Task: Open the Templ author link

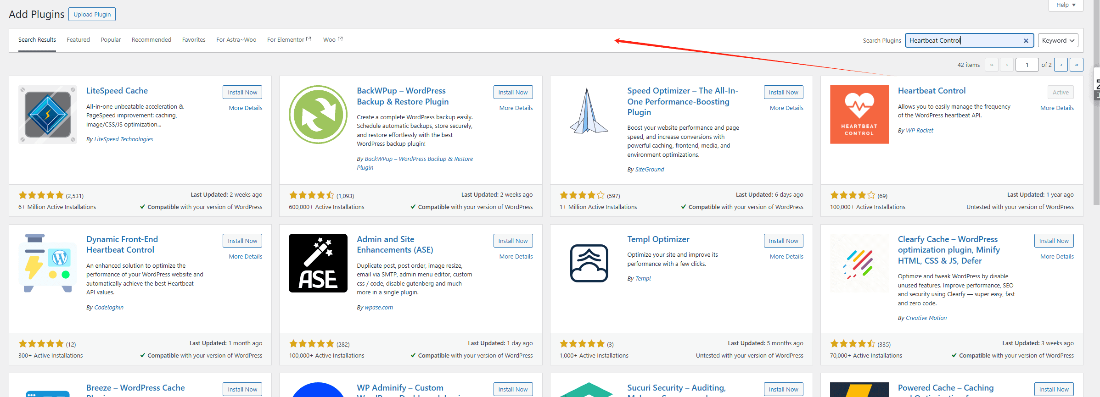Action: point(643,279)
